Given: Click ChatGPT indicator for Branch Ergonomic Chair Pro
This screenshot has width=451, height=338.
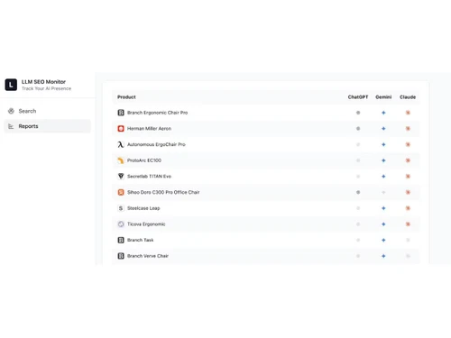Looking at the screenshot, I should (x=358, y=113).
